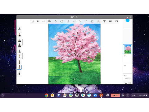This screenshot has width=149, height=112.
Task: Open the ChromeOS launcher circle
Action: 3,95
